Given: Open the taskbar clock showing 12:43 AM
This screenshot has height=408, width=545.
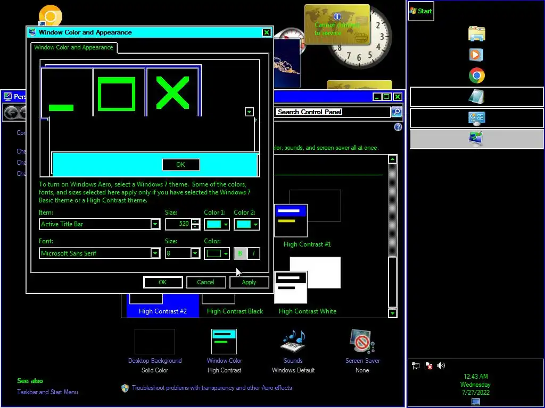Looking at the screenshot, I should tap(475, 385).
